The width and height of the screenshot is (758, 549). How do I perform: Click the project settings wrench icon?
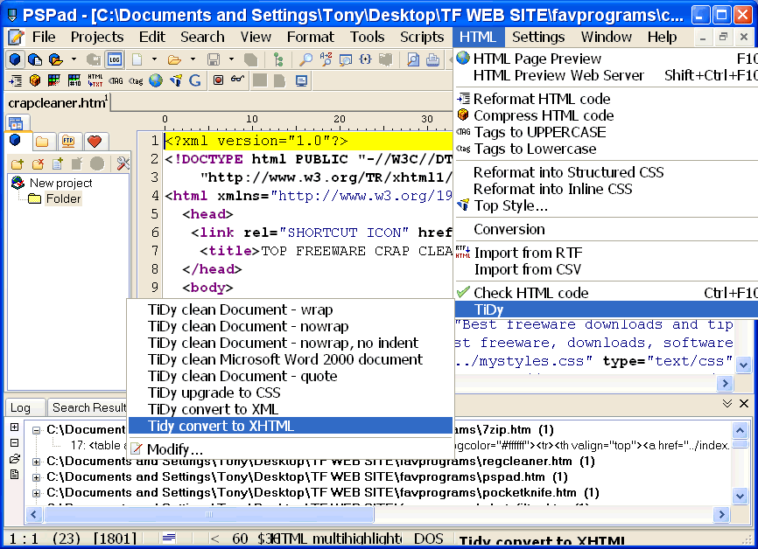click(123, 164)
